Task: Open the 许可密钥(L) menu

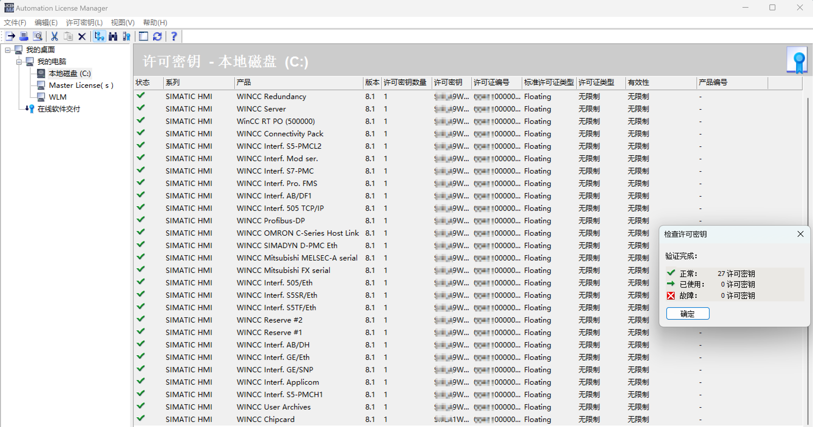Action: (84, 23)
